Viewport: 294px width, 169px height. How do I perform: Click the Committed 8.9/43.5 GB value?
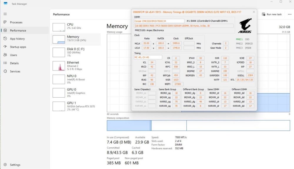pyautogui.click(x=117, y=153)
